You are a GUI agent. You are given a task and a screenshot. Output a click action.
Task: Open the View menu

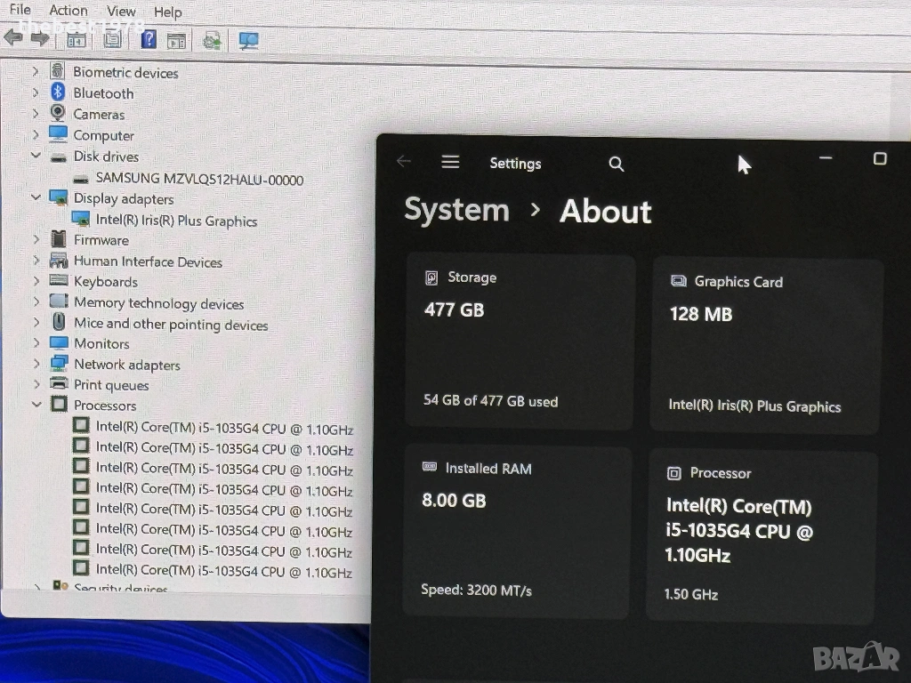point(121,12)
